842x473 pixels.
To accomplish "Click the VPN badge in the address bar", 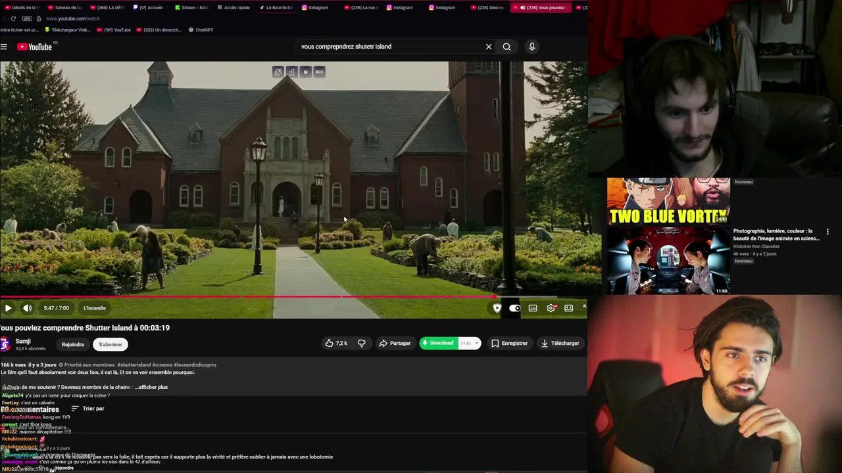I will (x=27, y=18).
